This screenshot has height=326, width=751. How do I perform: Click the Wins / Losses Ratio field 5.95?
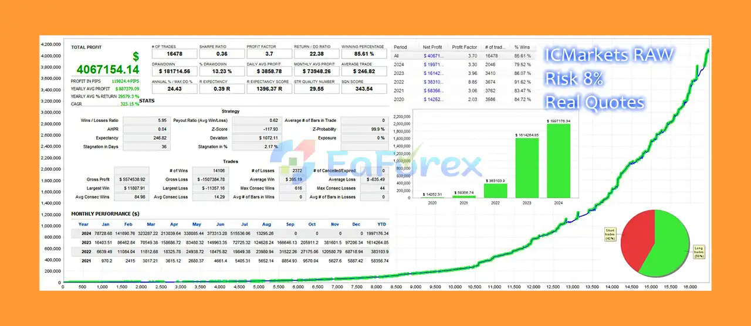(x=146, y=120)
